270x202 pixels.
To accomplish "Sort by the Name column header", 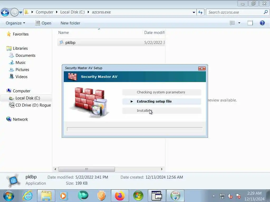I will (64, 32).
